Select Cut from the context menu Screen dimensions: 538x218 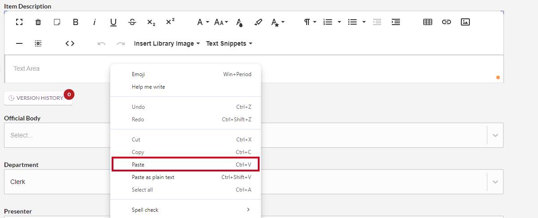[x=186, y=140]
